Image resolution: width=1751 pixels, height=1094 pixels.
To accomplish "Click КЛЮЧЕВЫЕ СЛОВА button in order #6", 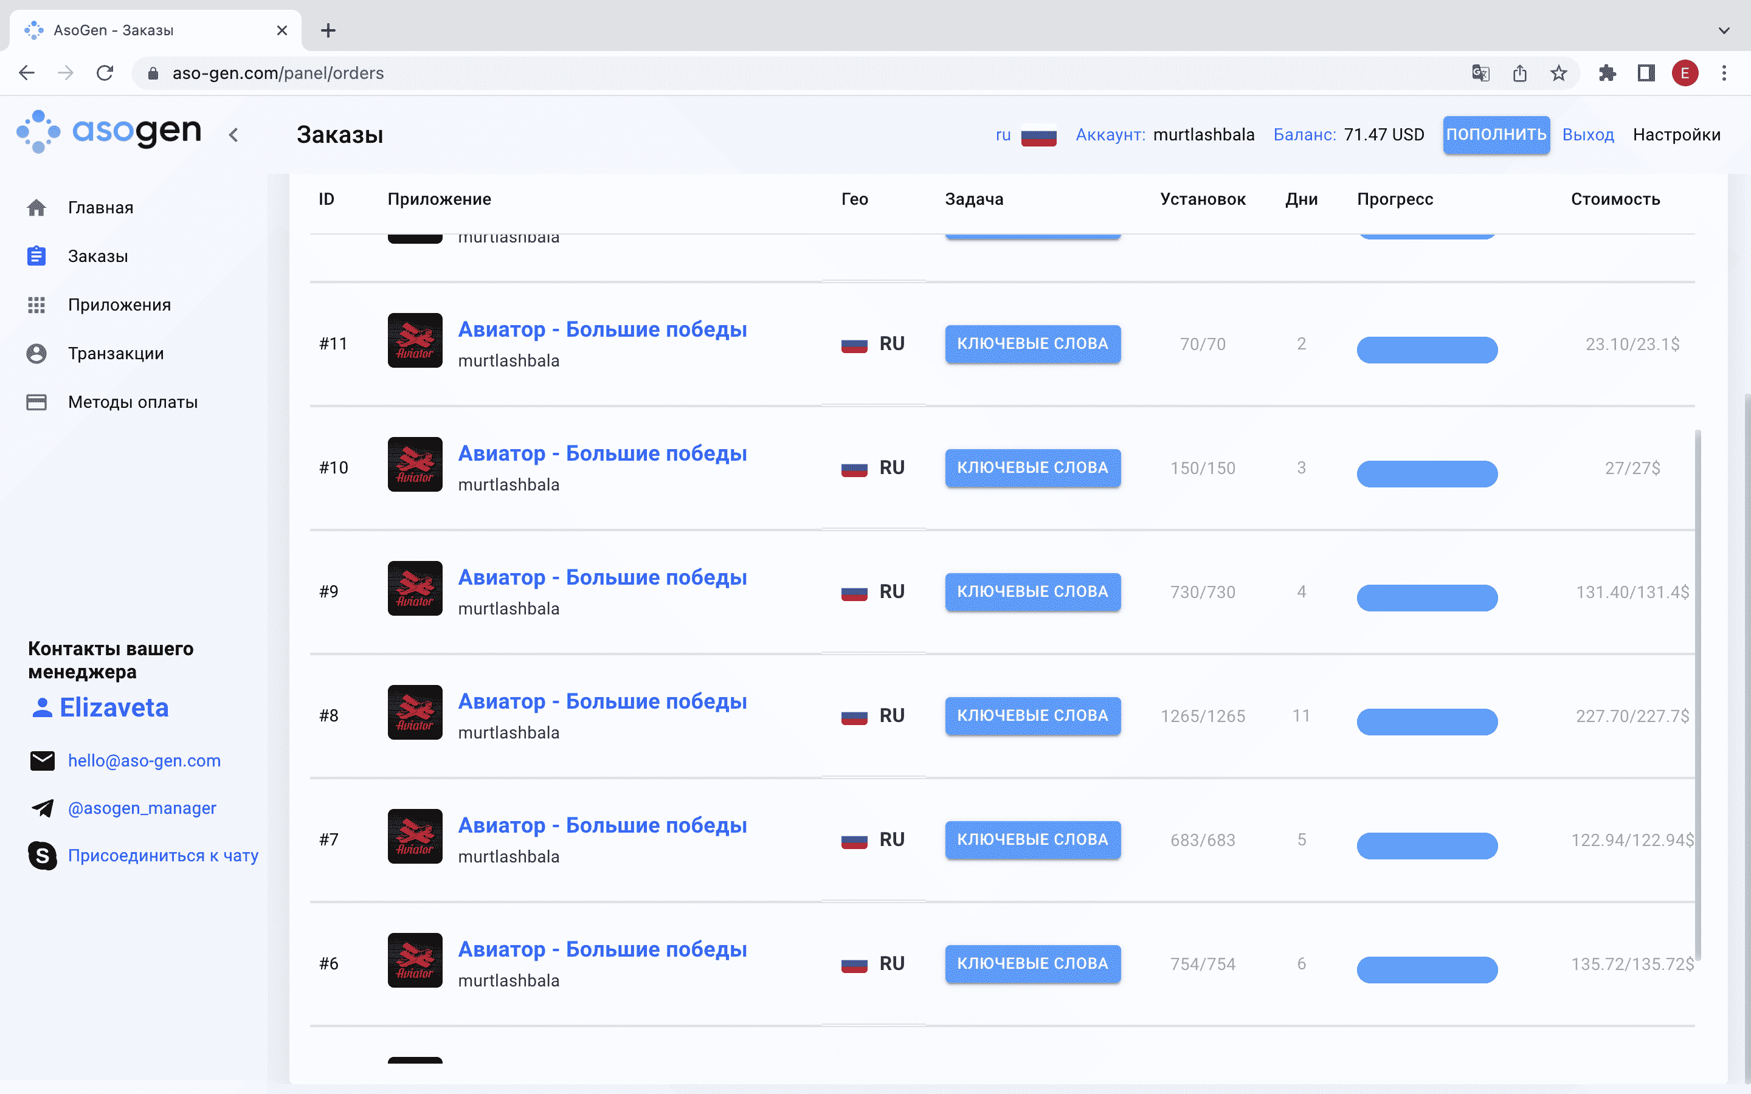I will (1032, 963).
